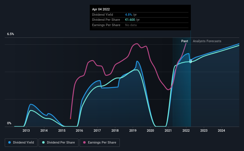
Task: Click the 2021 x-axis label
Action: coord(168,130)
